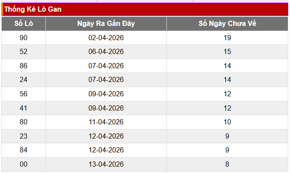The height and width of the screenshot is (174, 290).
Task: Click lô number 86 cell
Action: [23, 66]
